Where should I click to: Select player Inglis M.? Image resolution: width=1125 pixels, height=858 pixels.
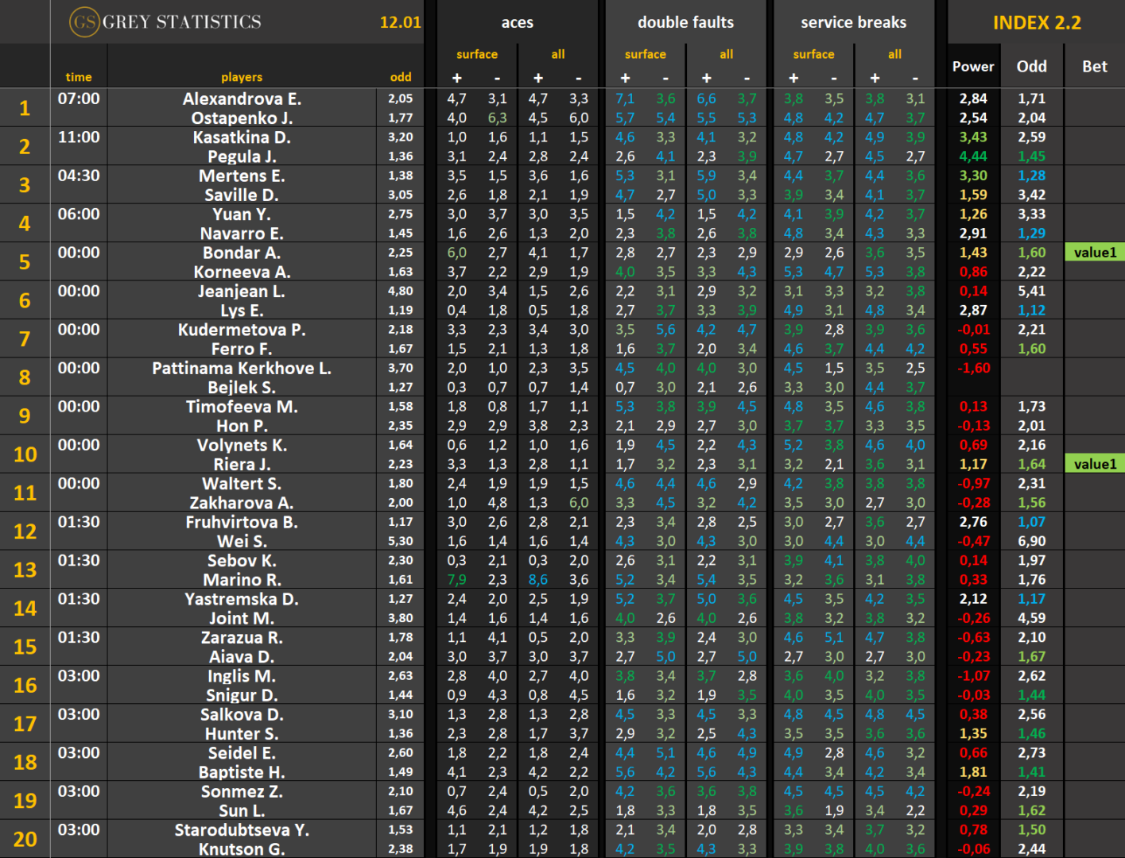click(242, 676)
